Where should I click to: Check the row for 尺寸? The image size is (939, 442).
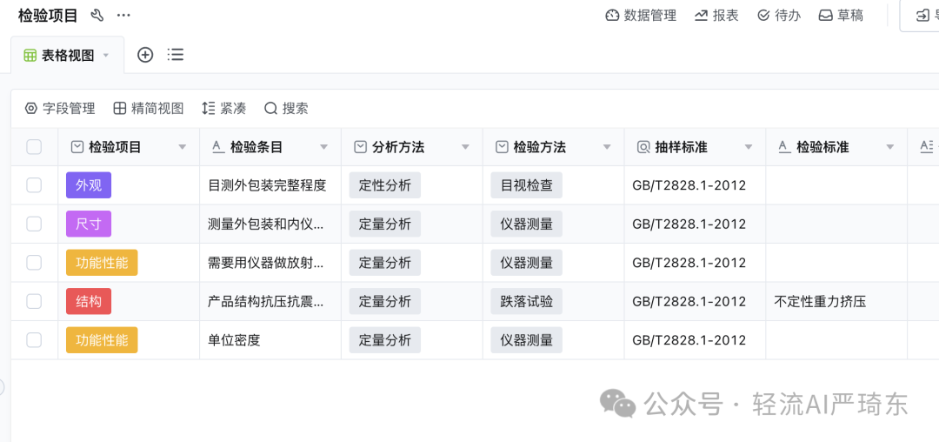34,224
